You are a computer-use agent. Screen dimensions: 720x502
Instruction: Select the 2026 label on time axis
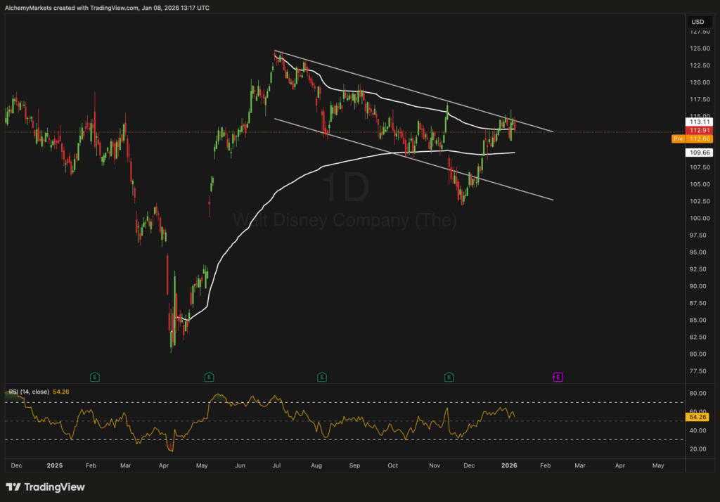pos(510,465)
